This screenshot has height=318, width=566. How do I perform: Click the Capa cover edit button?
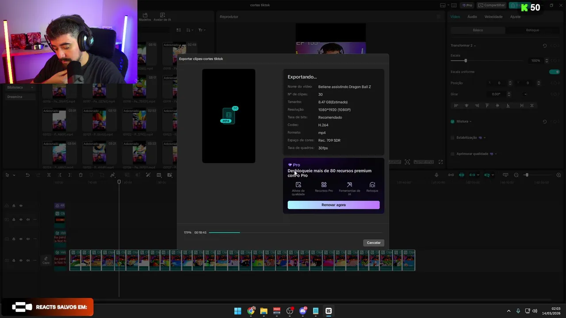[x=46, y=260]
